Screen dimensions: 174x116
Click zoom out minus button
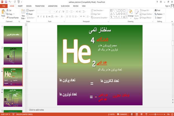(x=150, y=114)
